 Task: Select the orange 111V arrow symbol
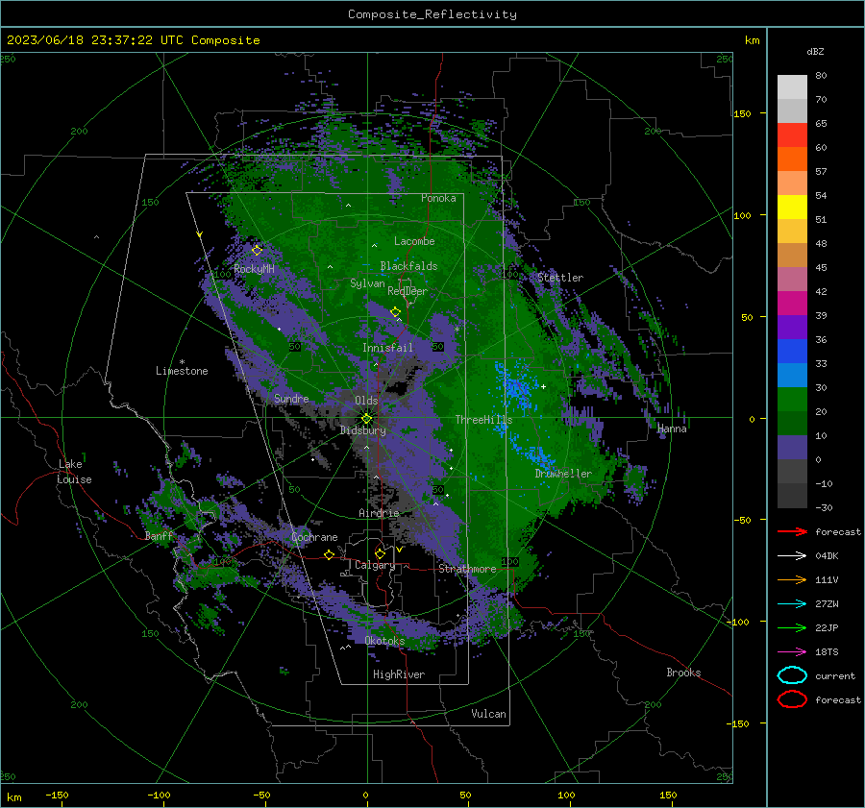(x=792, y=579)
